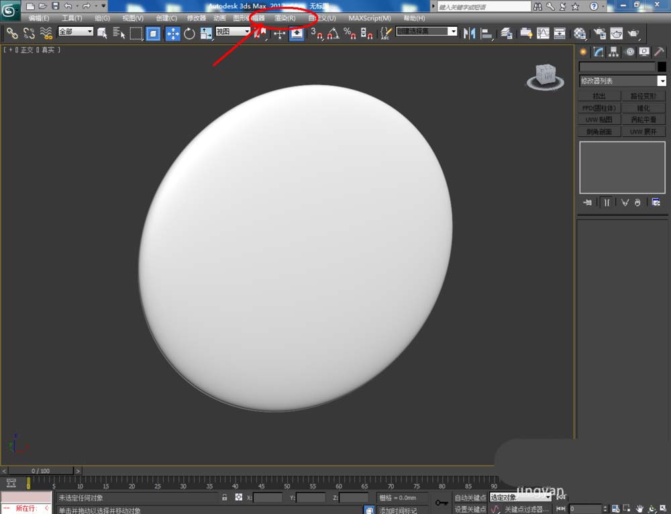Open the Material Editor icon
671x514 pixels.
click(580, 34)
